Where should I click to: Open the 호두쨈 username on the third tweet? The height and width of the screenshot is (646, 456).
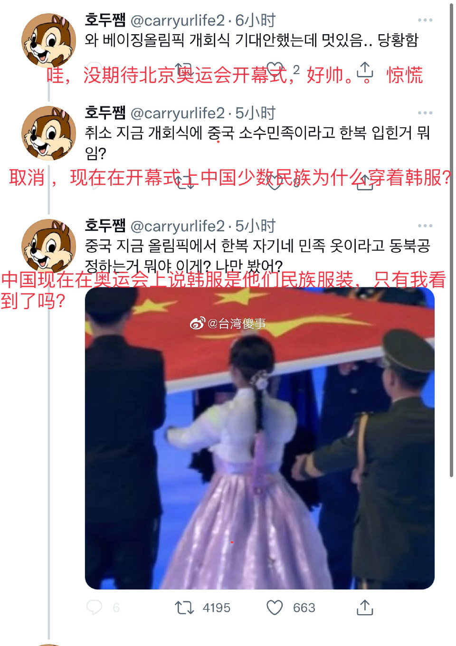[x=105, y=225]
